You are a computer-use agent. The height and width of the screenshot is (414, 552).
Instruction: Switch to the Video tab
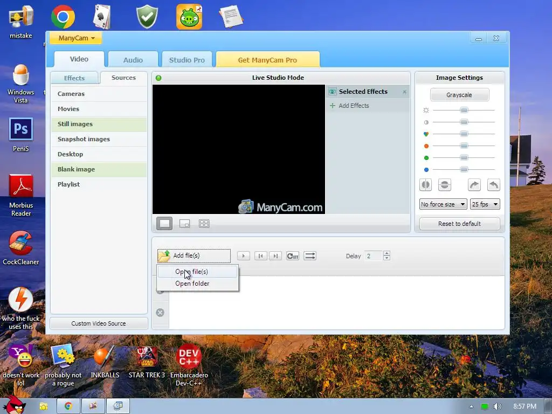coord(79,59)
